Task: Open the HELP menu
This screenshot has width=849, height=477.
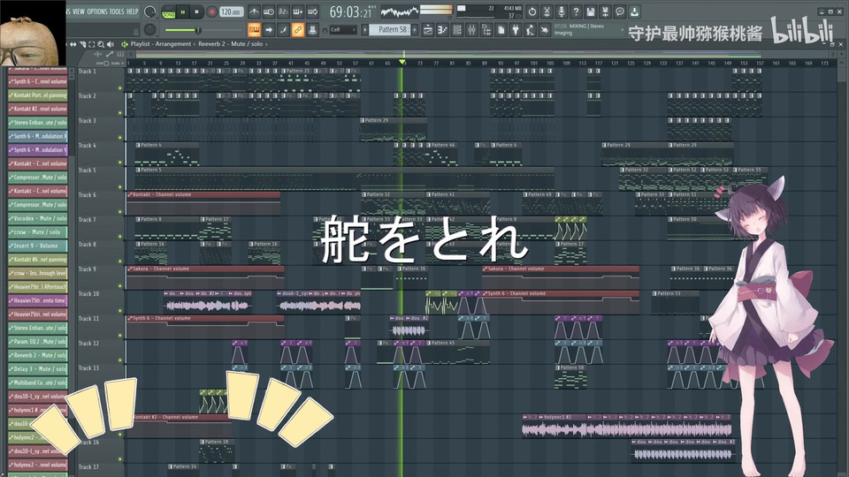Action: coord(133,11)
